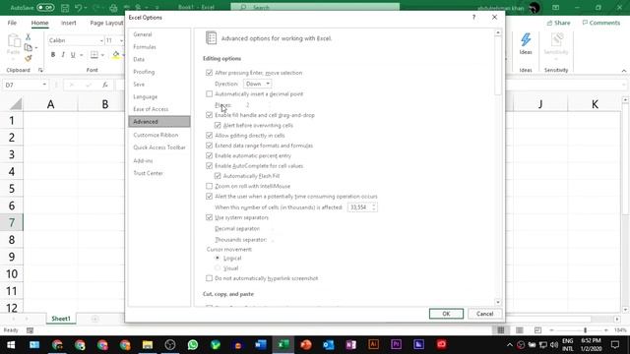This screenshot has width=630, height=354.
Task: Click the Excel Options help question mark
Action: click(x=473, y=18)
